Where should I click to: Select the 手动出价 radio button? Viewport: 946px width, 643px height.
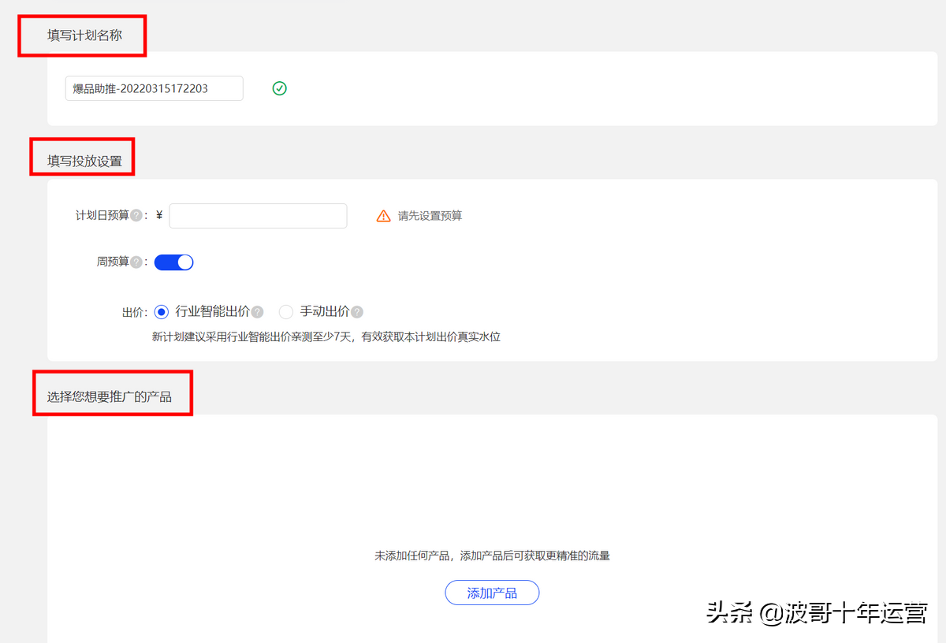(x=286, y=312)
